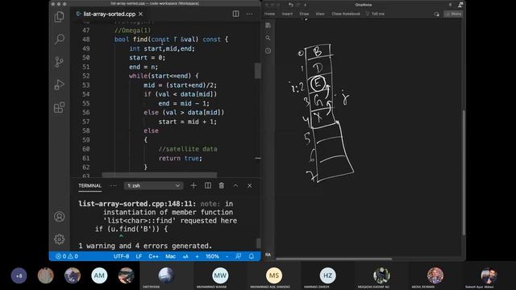The width and height of the screenshot is (516, 290).
Task: Click 'list-array-sorted.cpp:148:11' link in terminal
Action: point(137,204)
